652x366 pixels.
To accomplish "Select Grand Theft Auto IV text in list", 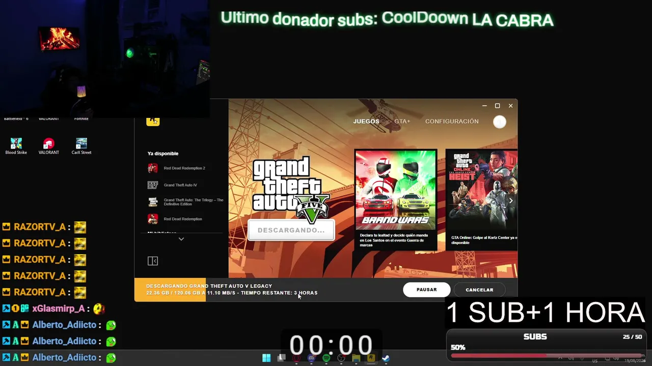I will click(x=180, y=185).
